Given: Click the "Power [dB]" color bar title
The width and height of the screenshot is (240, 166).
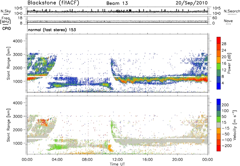Looking at the screenshot, I should click(x=229, y=63).
